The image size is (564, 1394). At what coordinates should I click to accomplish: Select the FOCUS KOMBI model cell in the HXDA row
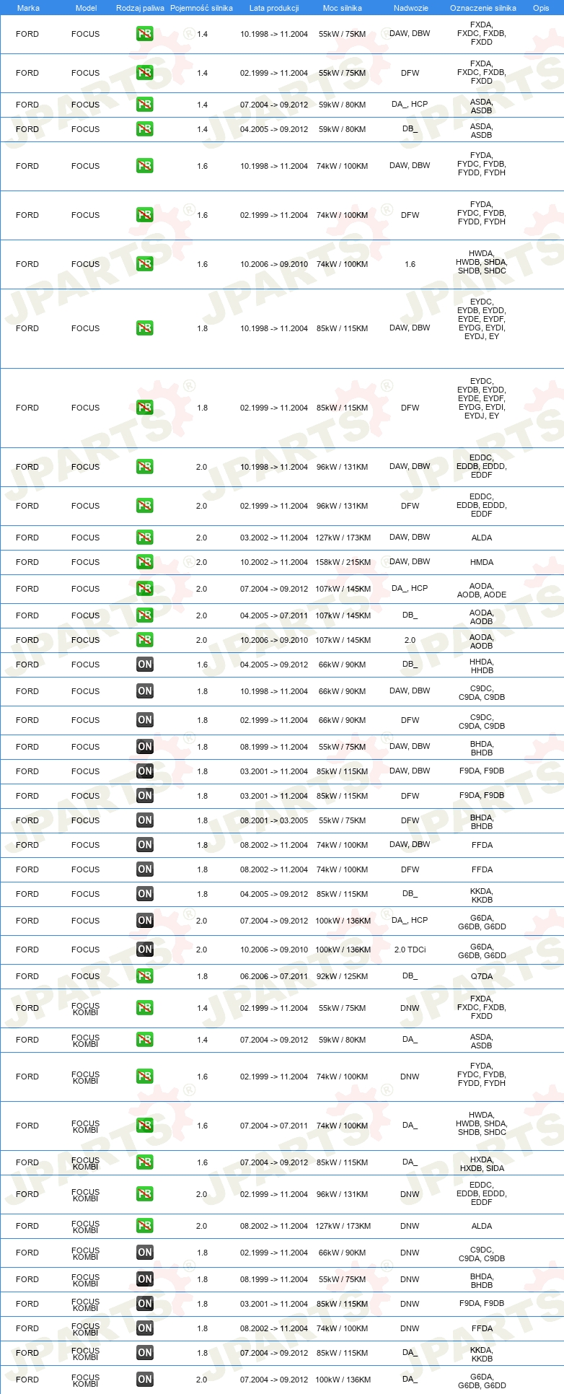point(86,1163)
